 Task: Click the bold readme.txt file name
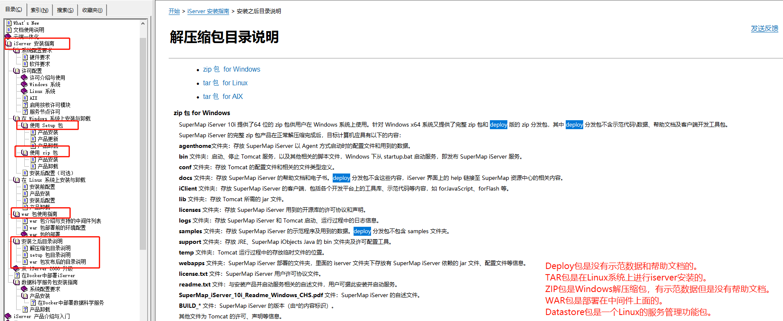pyautogui.click(x=195, y=284)
